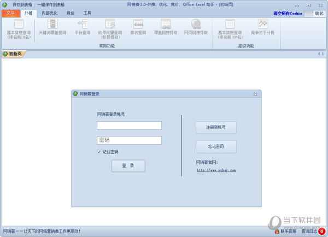Image resolution: width=328 pixels, height=237 pixels.
Task: Open 收录批量查询(标题提取) tool
Action: (110, 29)
